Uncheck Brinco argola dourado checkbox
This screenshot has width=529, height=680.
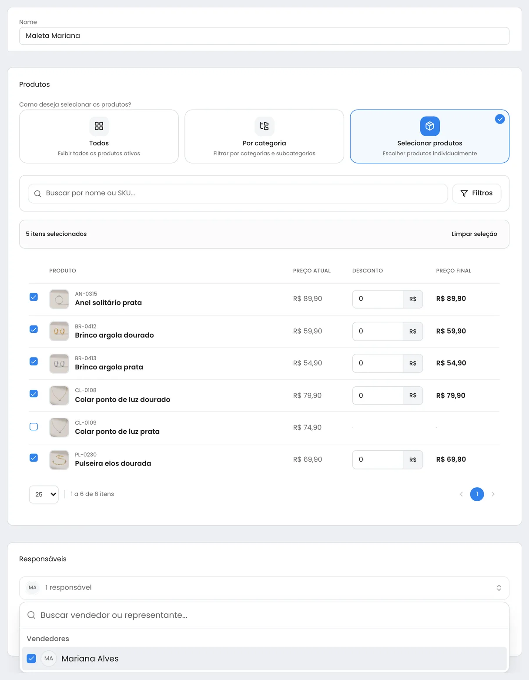point(33,329)
